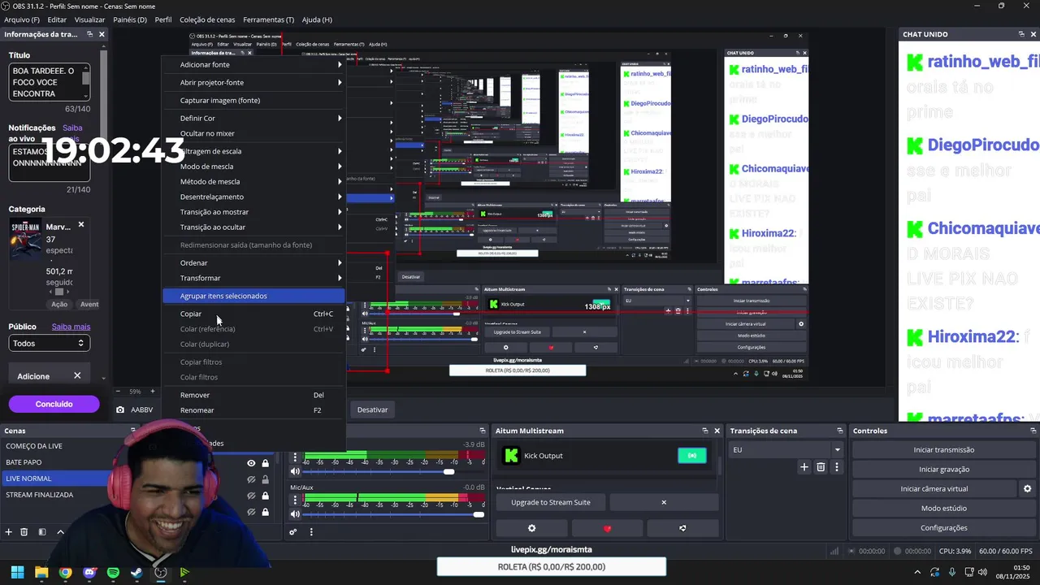
Task: Toggle the Kick Output stream button
Action: tap(692, 456)
